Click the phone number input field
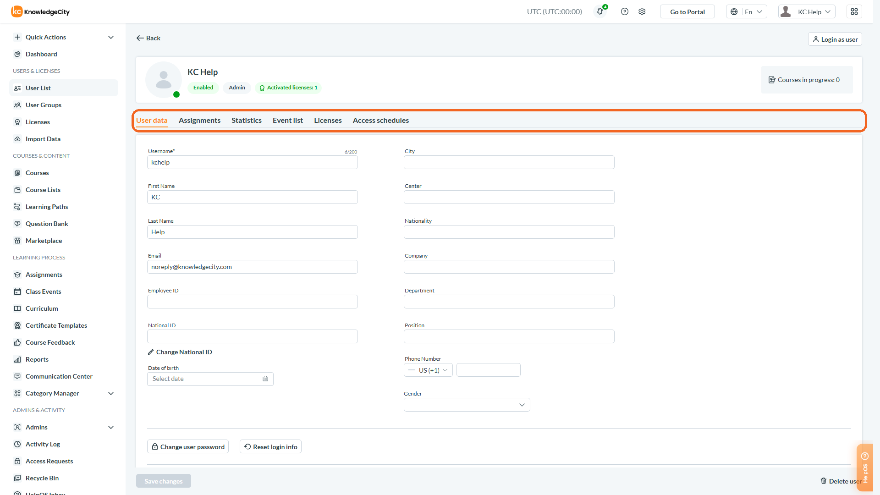Viewport: 880px width, 495px height. tap(489, 370)
